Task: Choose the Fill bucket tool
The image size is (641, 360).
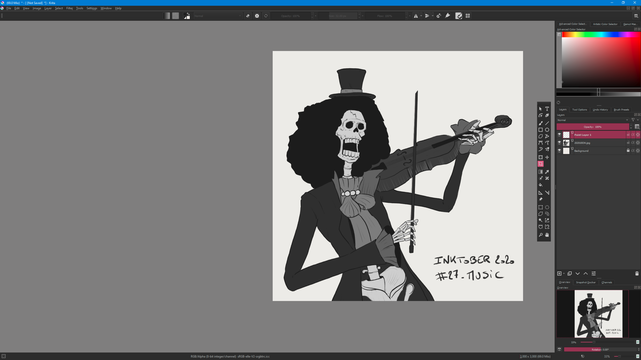Action: pyautogui.click(x=540, y=185)
